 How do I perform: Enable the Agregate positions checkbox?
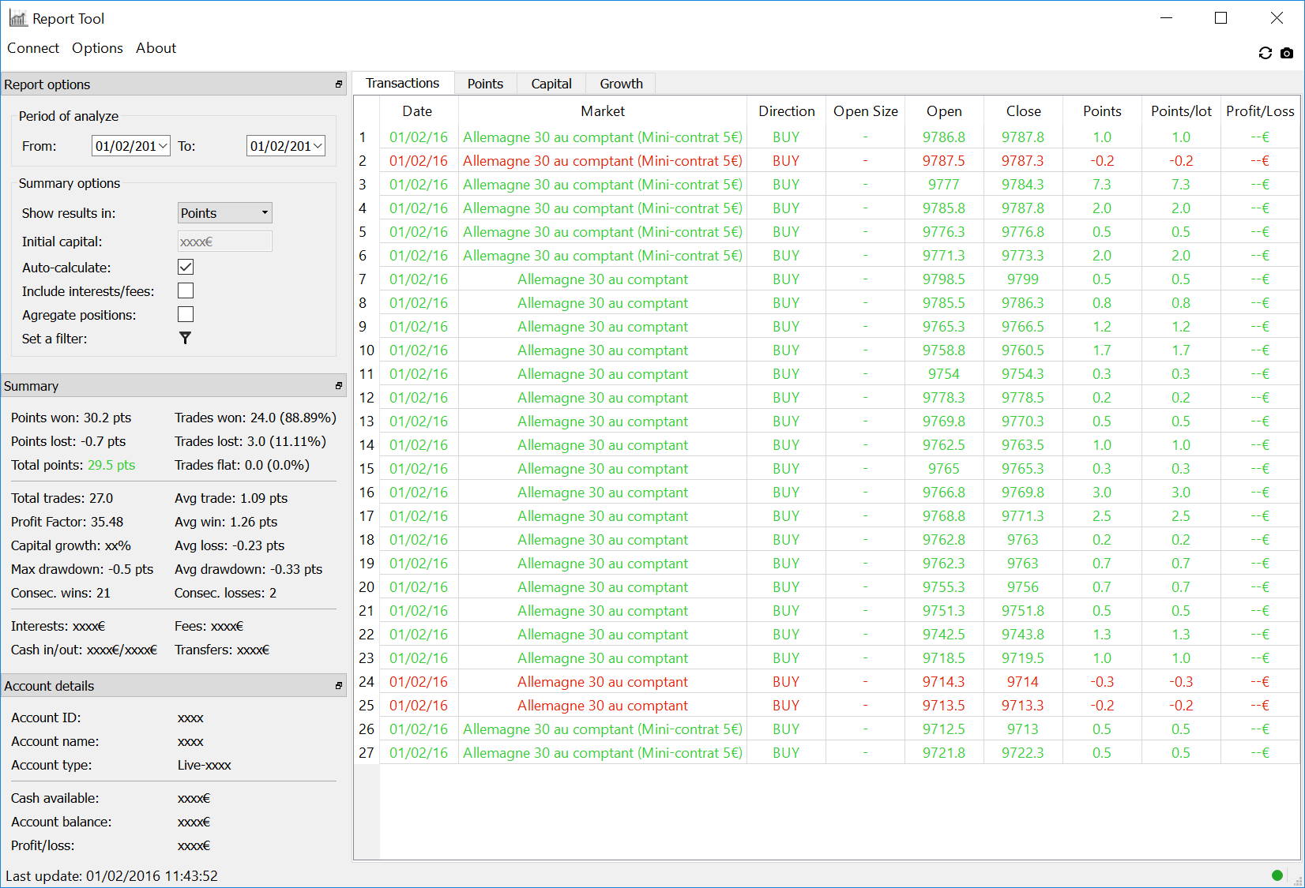(x=186, y=315)
